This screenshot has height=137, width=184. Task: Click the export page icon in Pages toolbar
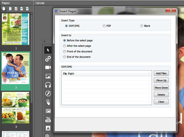(27, 9)
